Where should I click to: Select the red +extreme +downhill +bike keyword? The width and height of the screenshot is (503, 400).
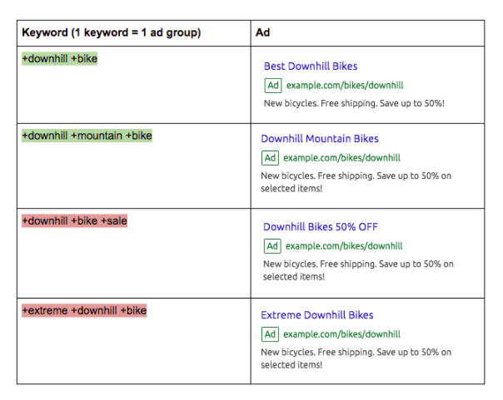pos(84,311)
